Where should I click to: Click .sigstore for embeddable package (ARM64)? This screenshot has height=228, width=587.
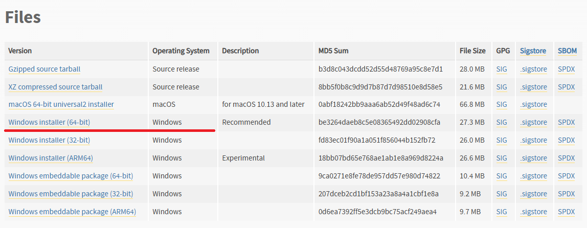tap(533, 212)
